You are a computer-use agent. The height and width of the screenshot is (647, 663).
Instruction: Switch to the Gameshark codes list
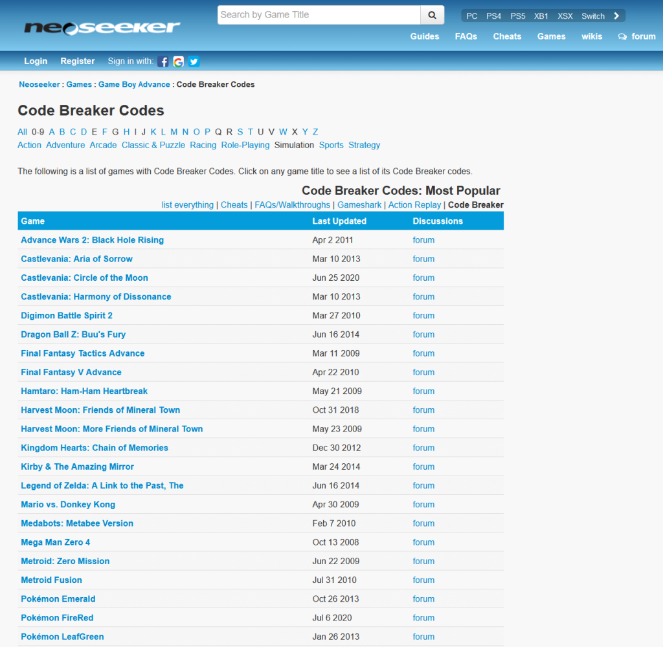pyautogui.click(x=359, y=204)
